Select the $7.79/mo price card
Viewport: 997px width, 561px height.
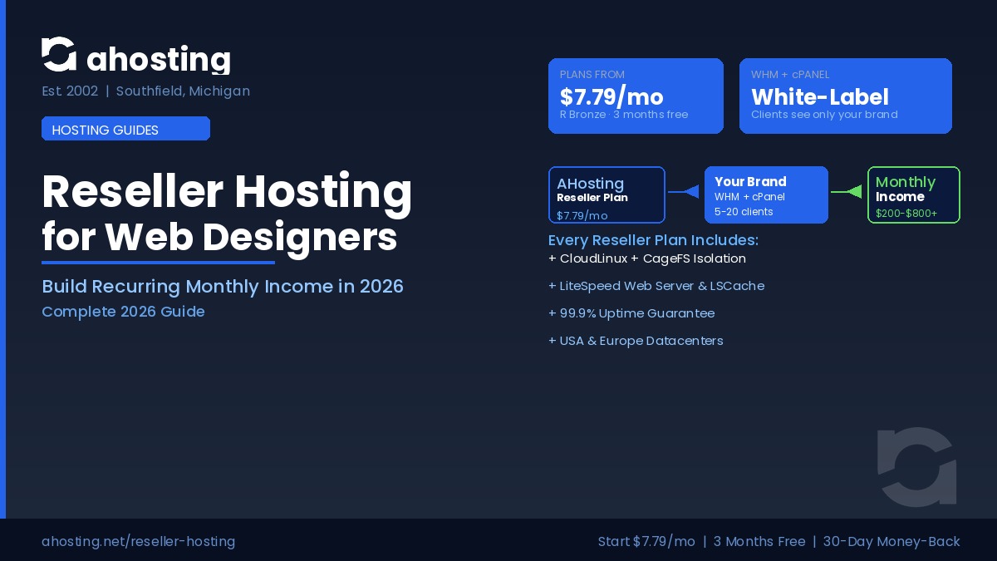[x=636, y=96]
